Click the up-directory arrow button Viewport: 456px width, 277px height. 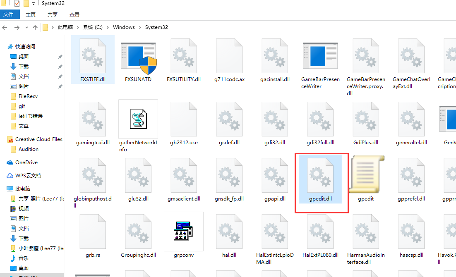click(x=35, y=28)
